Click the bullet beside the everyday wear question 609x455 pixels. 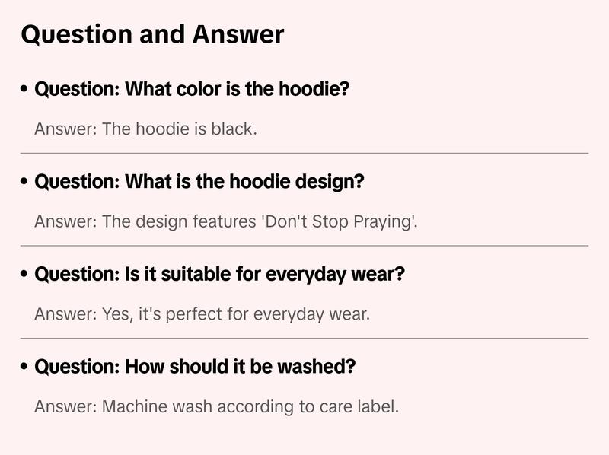click(x=25, y=275)
